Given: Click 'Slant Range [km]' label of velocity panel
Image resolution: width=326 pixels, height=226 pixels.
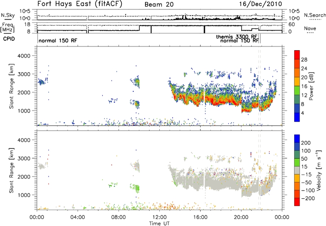Looking at the screenshot, I should (11, 171).
